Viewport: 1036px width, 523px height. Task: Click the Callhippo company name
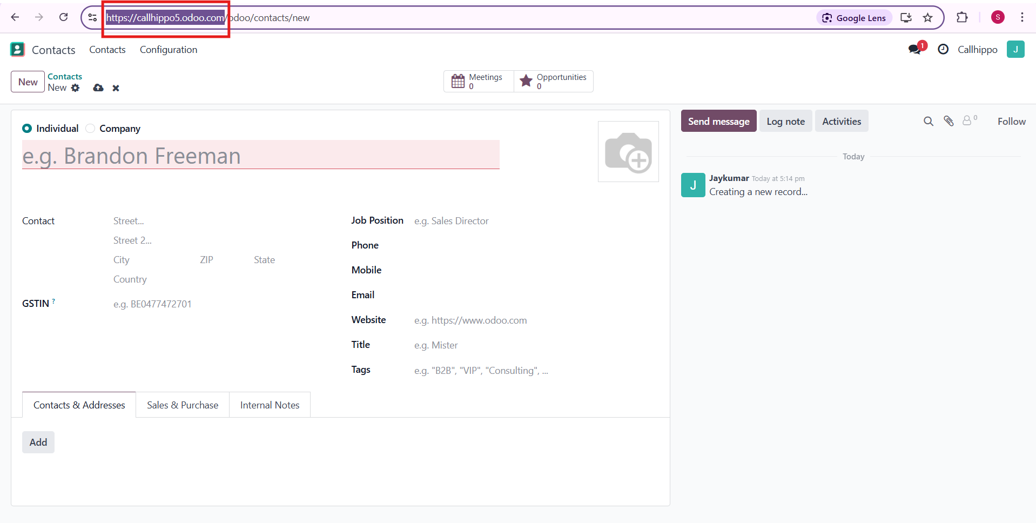977,50
